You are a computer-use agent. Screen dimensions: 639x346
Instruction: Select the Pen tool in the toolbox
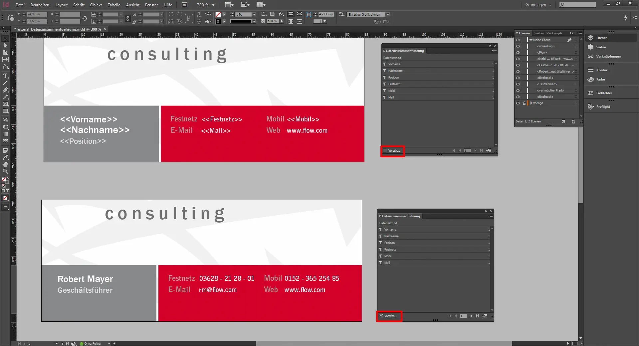point(5,90)
